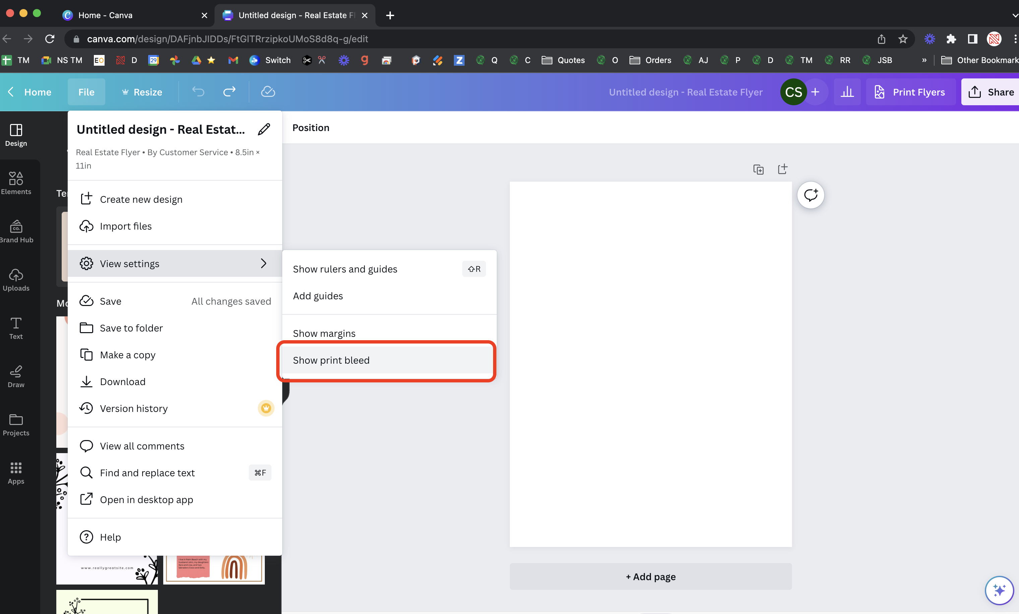Image resolution: width=1019 pixels, height=614 pixels.
Task: Open Help from File menu
Action: [x=175, y=537]
